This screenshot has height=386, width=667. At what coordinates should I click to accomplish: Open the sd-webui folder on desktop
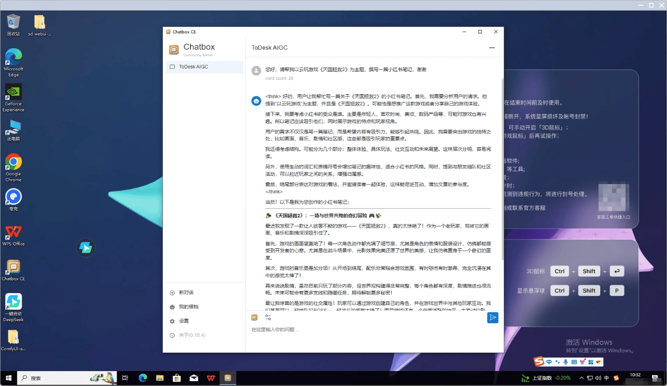point(40,25)
